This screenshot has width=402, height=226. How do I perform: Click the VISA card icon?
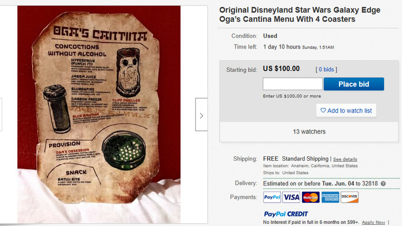[291, 197]
